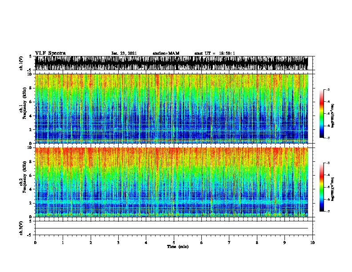Click the "Time (min)" axis label

pyautogui.click(x=178, y=247)
